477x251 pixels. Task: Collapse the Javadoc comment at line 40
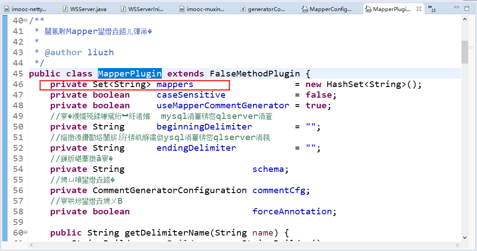point(26,20)
